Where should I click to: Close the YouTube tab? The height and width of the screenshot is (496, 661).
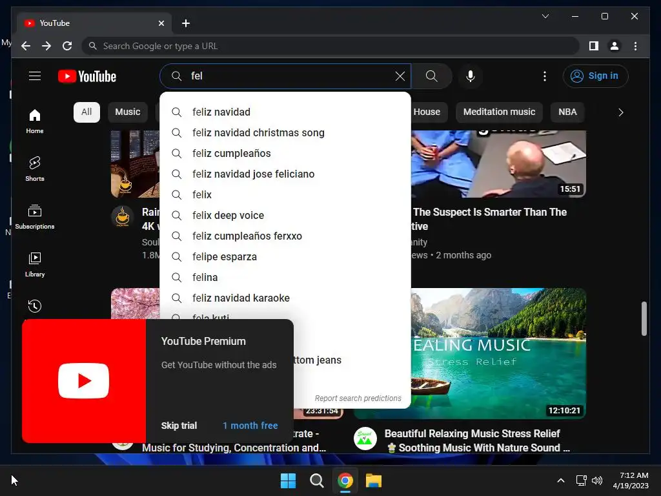[161, 23]
